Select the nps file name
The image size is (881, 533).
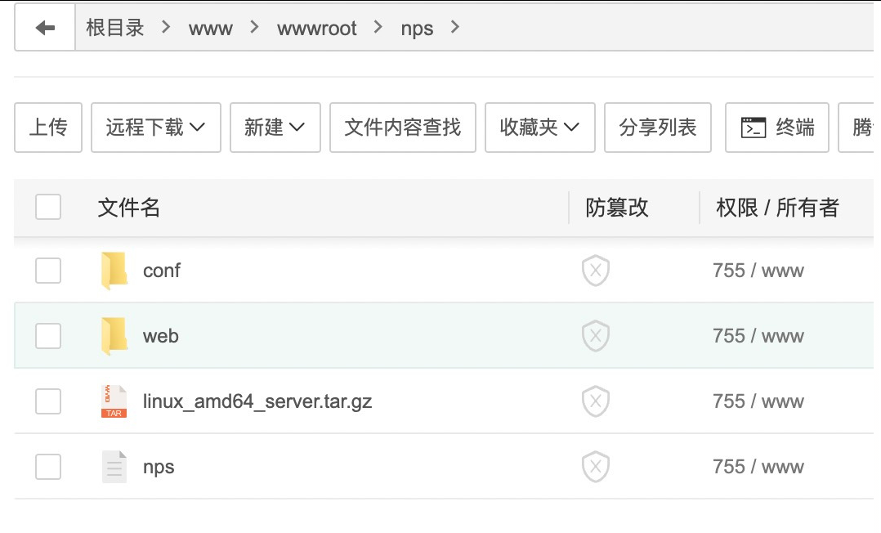pyautogui.click(x=159, y=468)
